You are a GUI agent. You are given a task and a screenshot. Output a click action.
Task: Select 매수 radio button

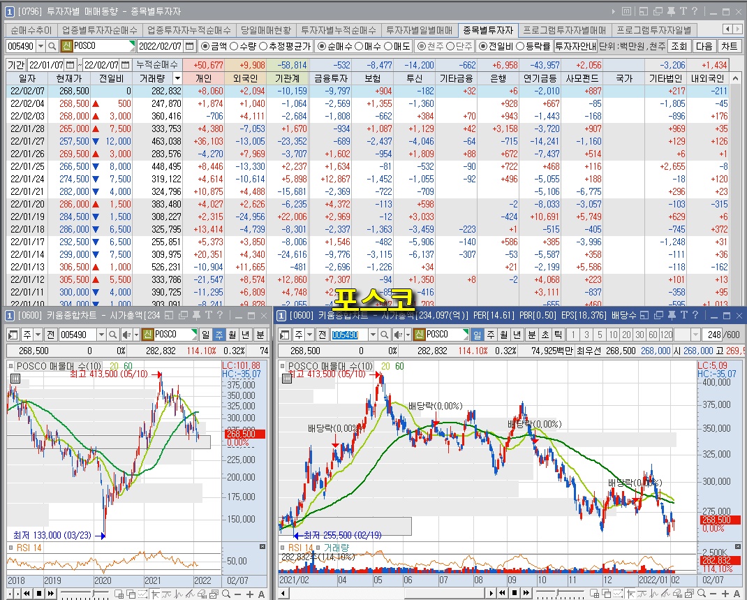point(359,46)
